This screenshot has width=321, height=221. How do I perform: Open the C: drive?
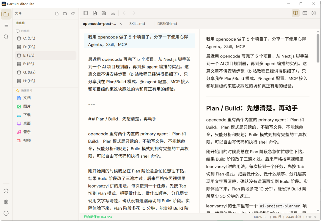coord(45,38)
